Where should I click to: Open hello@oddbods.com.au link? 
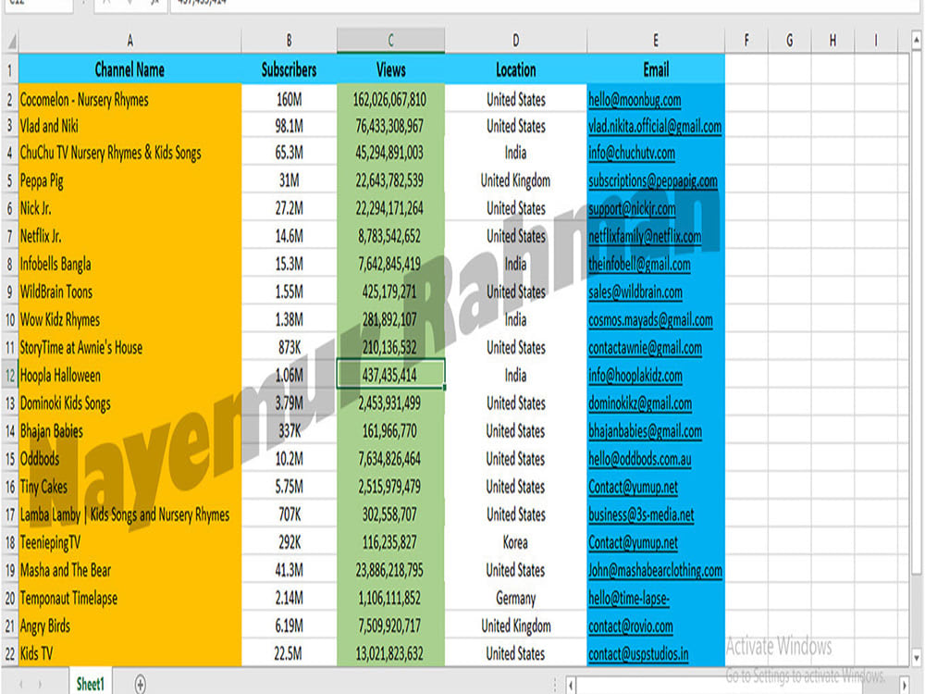coord(640,459)
